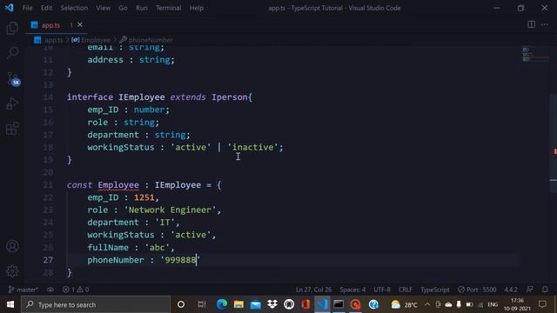Open Microsoft Office from taskbar
557x313 pixels.
click(305, 304)
